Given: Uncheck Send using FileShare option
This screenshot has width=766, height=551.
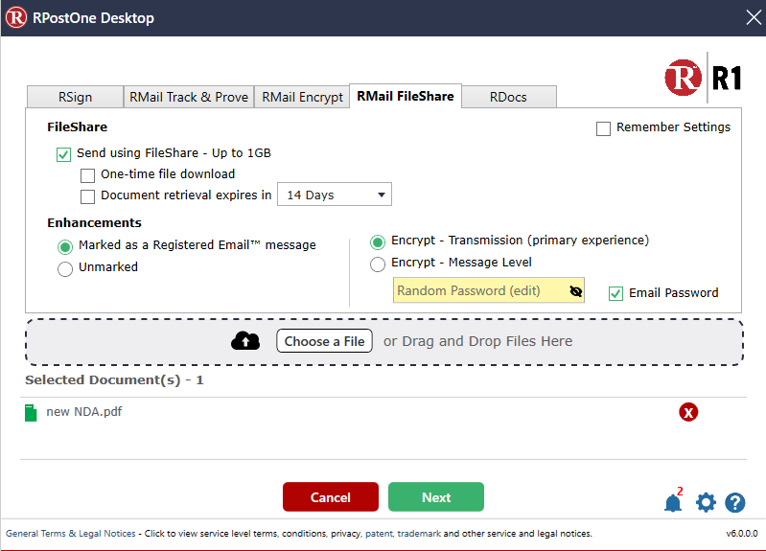Looking at the screenshot, I should click(x=63, y=154).
